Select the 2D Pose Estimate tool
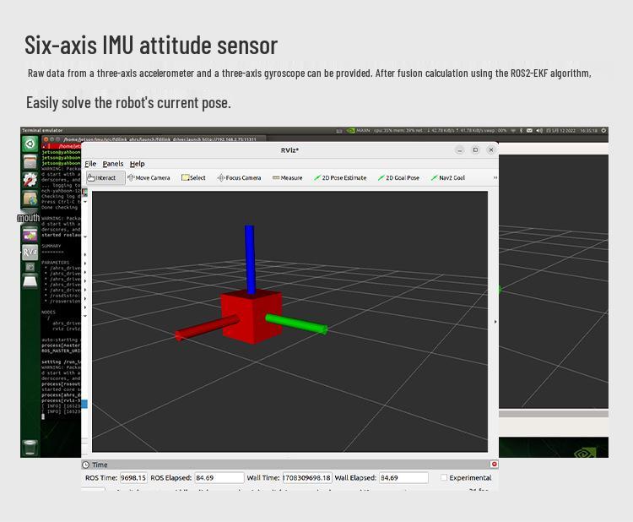Viewport: 633px width, 522px height. 340,177
